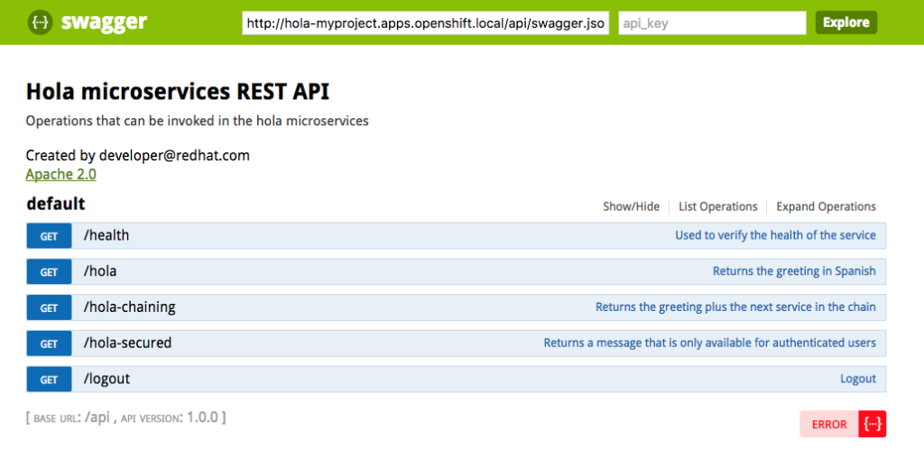924x458 pixels.
Task: Expand the /hola-secured endpoint path
Action: (x=127, y=343)
